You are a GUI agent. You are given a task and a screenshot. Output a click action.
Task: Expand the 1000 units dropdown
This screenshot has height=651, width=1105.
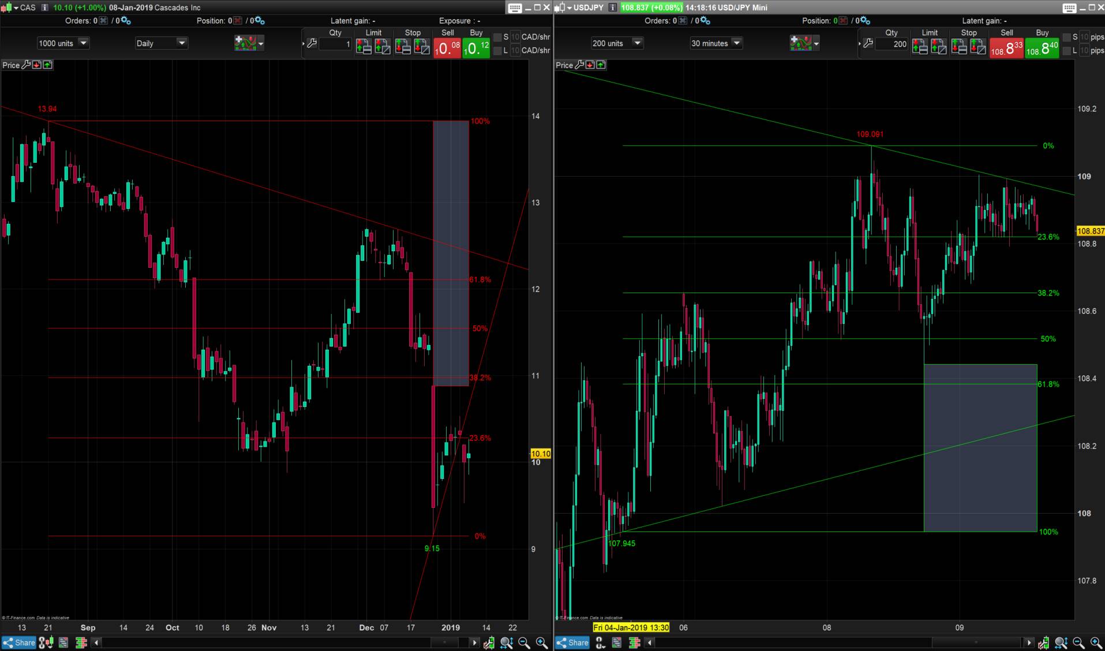[x=63, y=43]
